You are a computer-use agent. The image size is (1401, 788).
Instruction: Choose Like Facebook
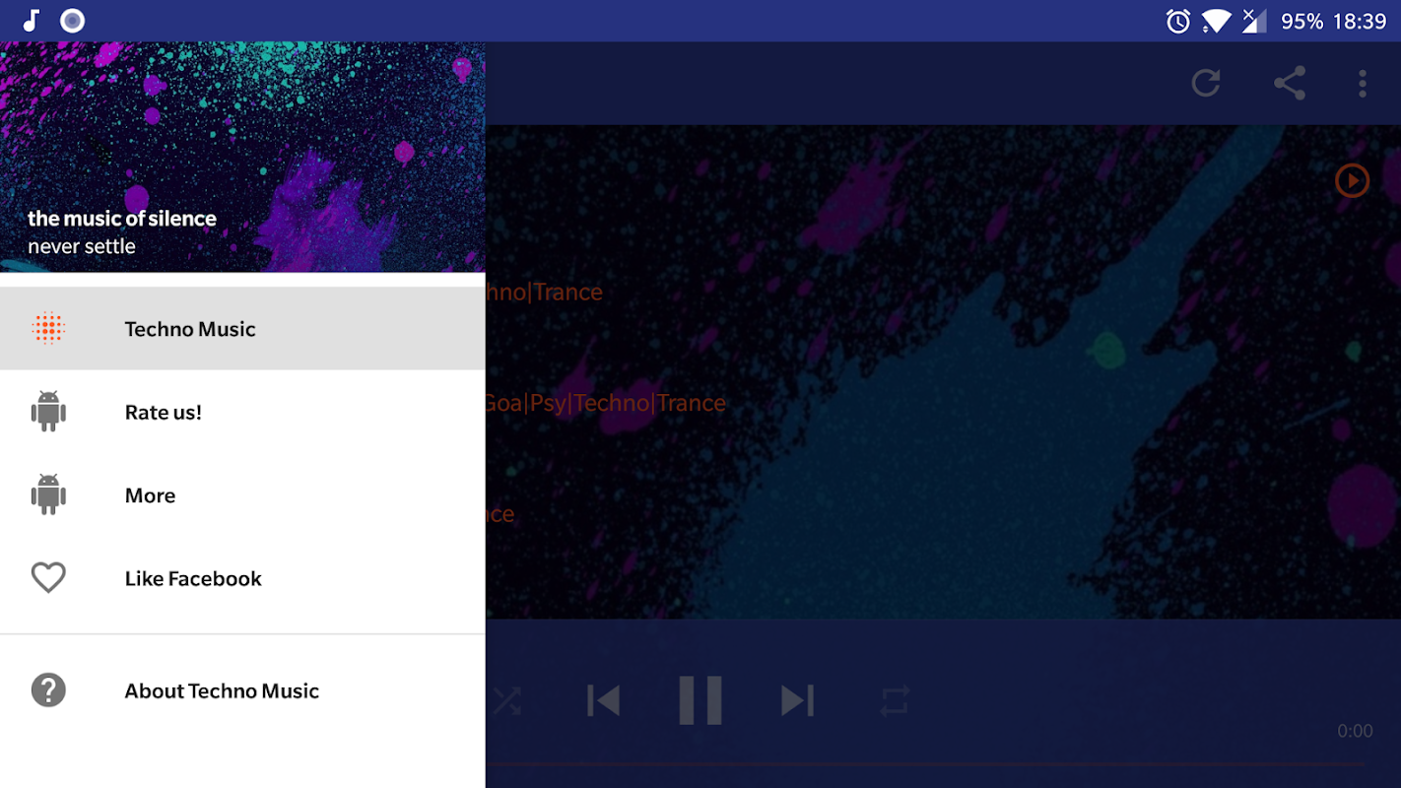242,578
